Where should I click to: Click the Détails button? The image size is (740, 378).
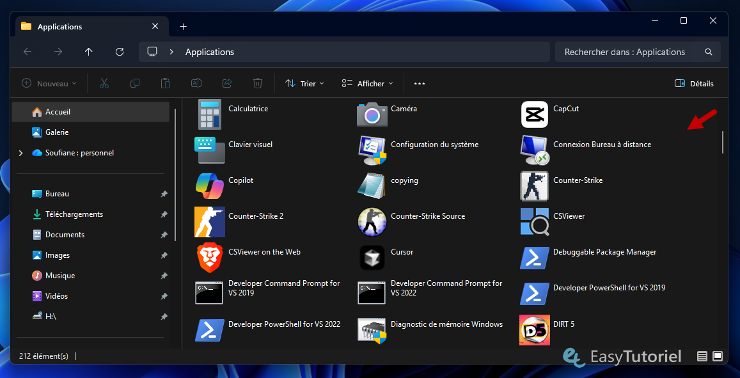(693, 83)
